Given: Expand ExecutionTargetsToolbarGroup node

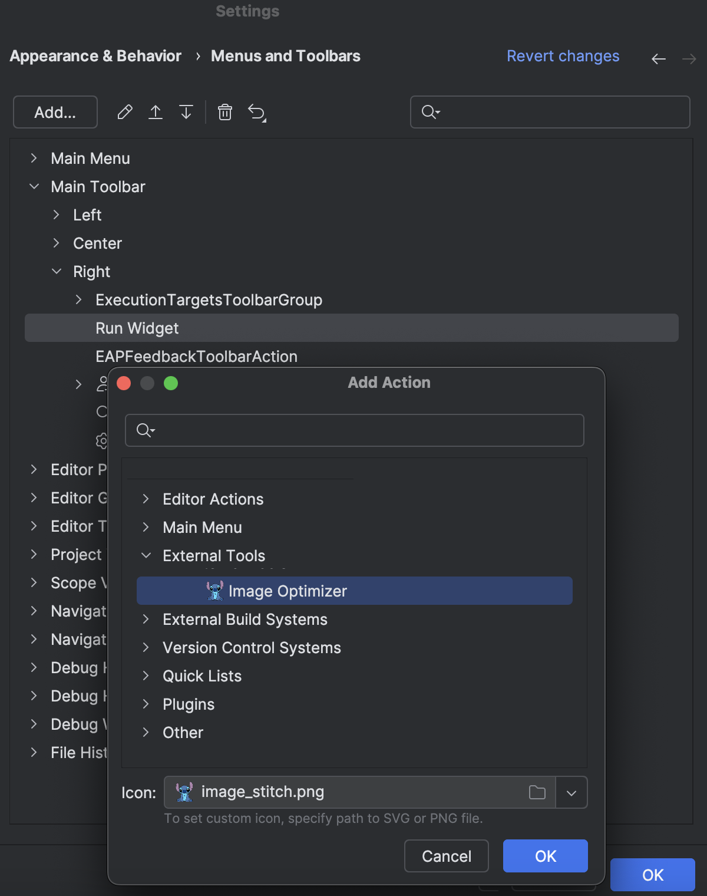Looking at the screenshot, I should tap(79, 299).
